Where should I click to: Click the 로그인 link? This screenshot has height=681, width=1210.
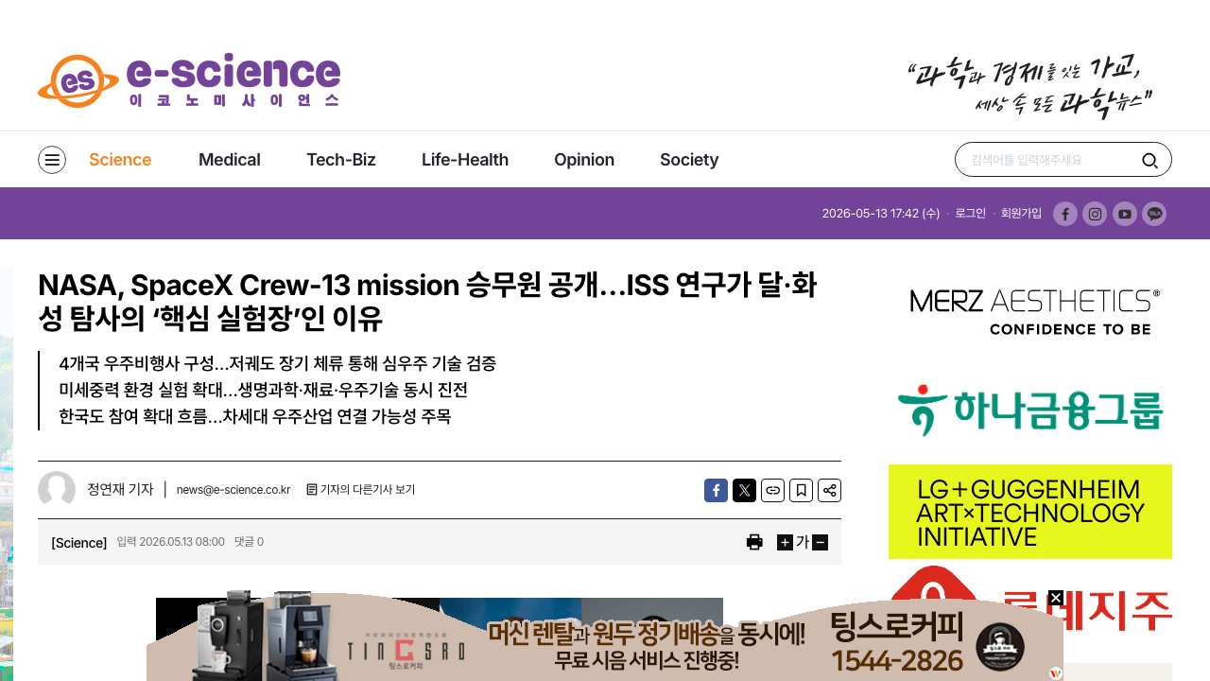coord(970,214)
